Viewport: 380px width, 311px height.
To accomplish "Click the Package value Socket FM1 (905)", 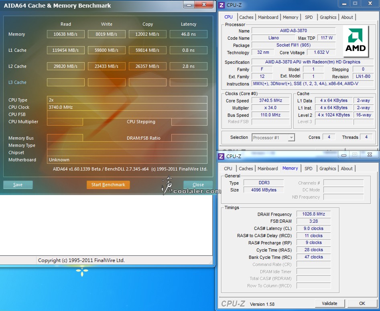I will (x=293, y=45).
